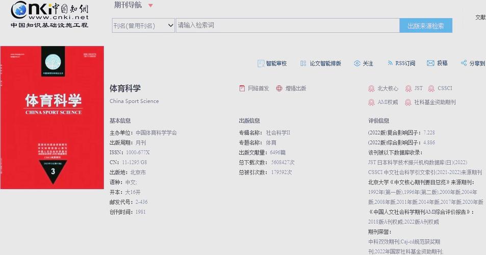Click the 出版来源检索 button
Screen dimensions: 486x255
click(x=426, y=25)
